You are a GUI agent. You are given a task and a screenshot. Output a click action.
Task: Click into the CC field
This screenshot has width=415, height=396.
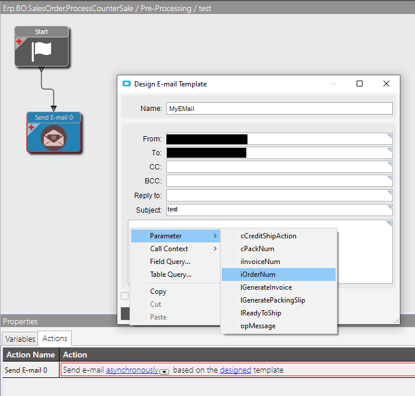(279, 167)
